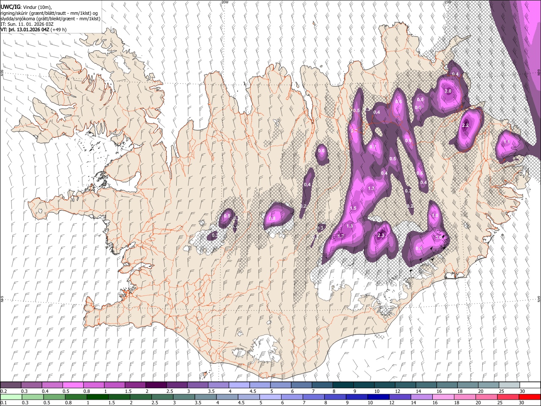Click the 2.0 snowfall value in the northeast

(448, 91)
